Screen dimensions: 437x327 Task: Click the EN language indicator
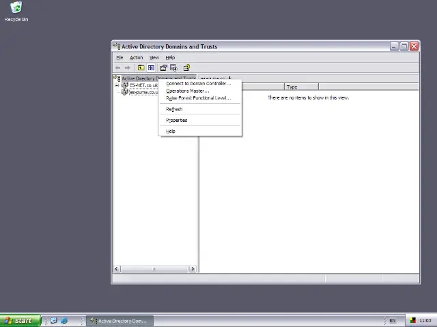pos(393,321)
